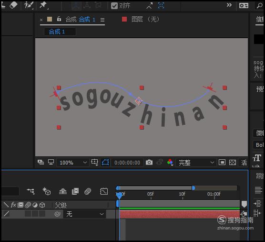This screenshot has height=242, width=265.
Task: Click the indent right margin icon
Action: pyautogui.click(x=257, y=213)
